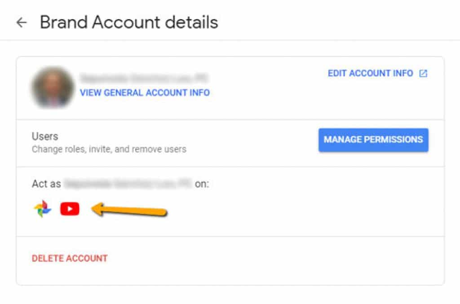Image resolution: width=460 pixels, height=304 pixels.
Task: Open Google Photos pinwheel icon
Action: pos(43,209)
